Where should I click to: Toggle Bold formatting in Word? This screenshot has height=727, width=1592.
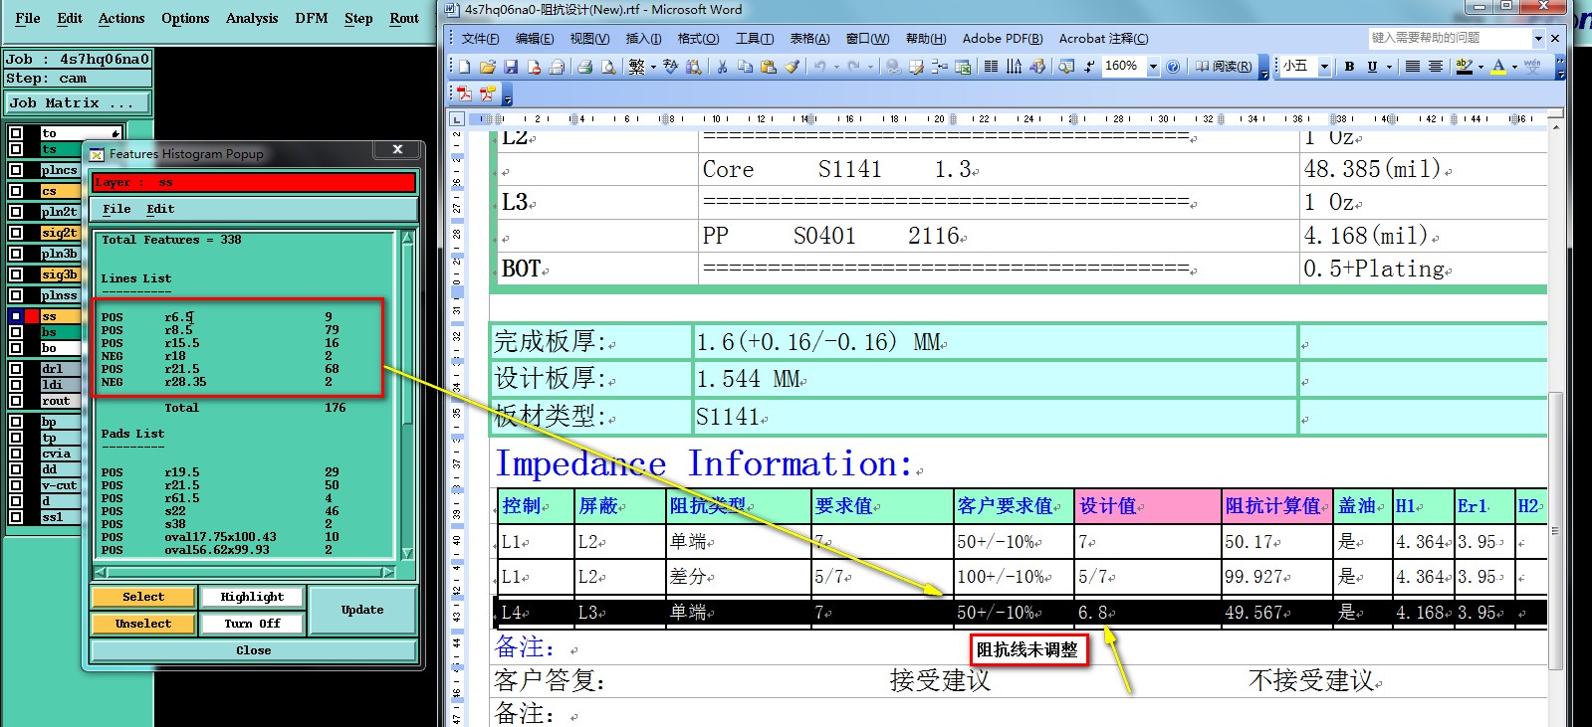point(1349,67)
